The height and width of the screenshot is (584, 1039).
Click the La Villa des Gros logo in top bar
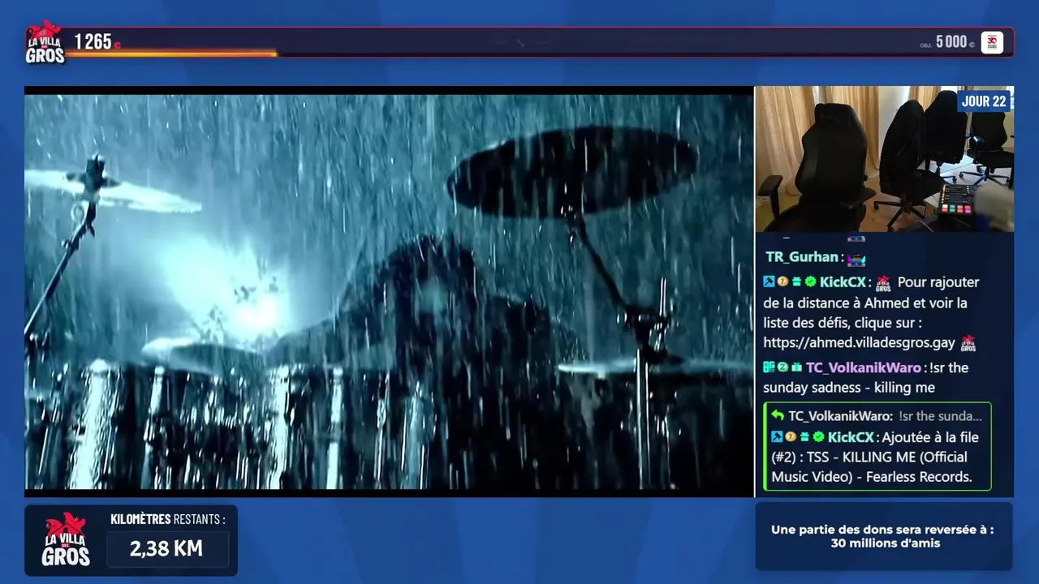point(45,42)
